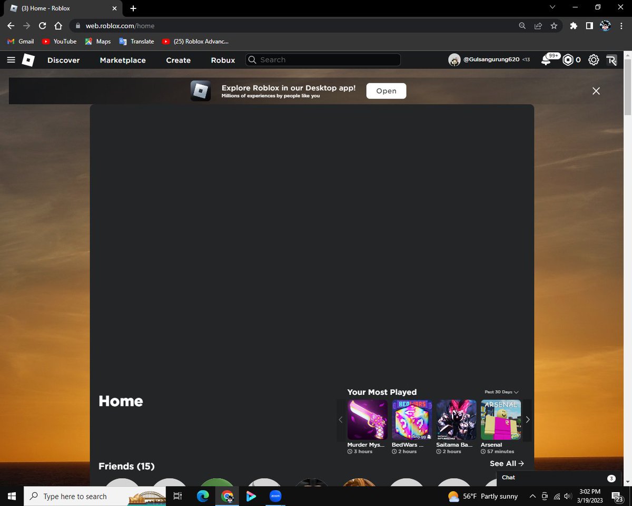Screen dimensions: 632x506
Task: Show previous Most Played games arrow
Action: pyautogui.click(x=341, y=420)
